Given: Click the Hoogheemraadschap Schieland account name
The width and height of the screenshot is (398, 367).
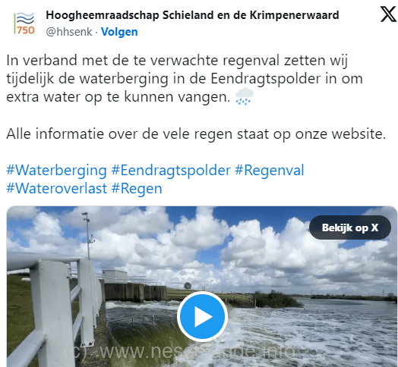Looking at the screenshot, I should (x=192, y=15).
